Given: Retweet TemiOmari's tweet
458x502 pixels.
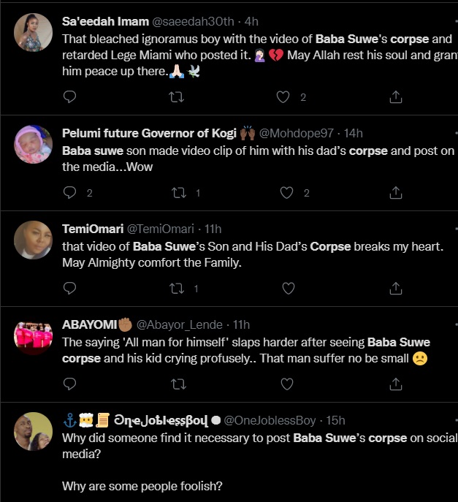Looking at the screenshot, I should 176,288.
